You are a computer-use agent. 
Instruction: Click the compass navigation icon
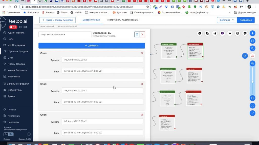point(245,56)
